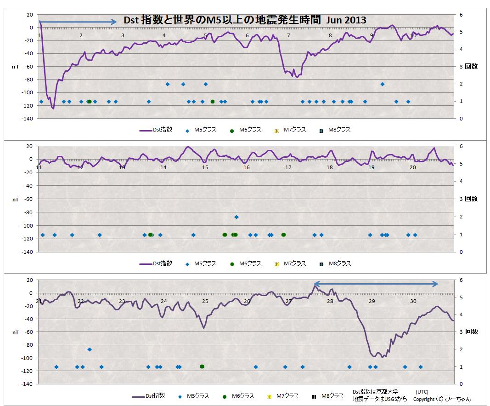Click the green M6クラス circle in top legend
The height and width of the screenshot is (406, 490).
coord(232,131)
